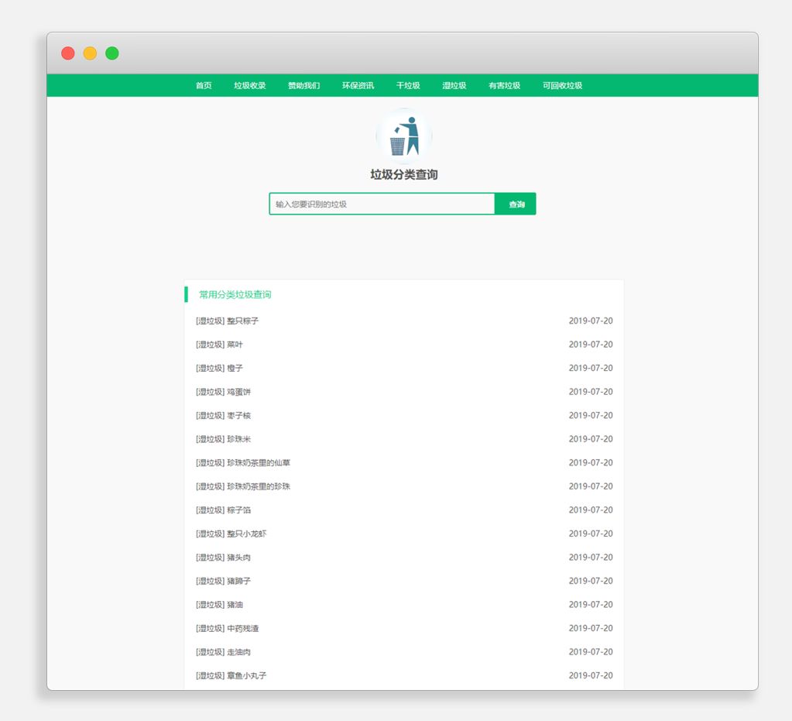792x721 pixels.
Task: Open the 中药残渣 entry
Action: click(228, 629)
